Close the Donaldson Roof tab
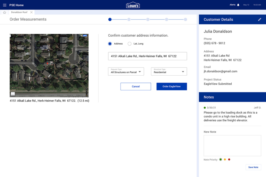This screenshot has height=177, width=266. 32,12
